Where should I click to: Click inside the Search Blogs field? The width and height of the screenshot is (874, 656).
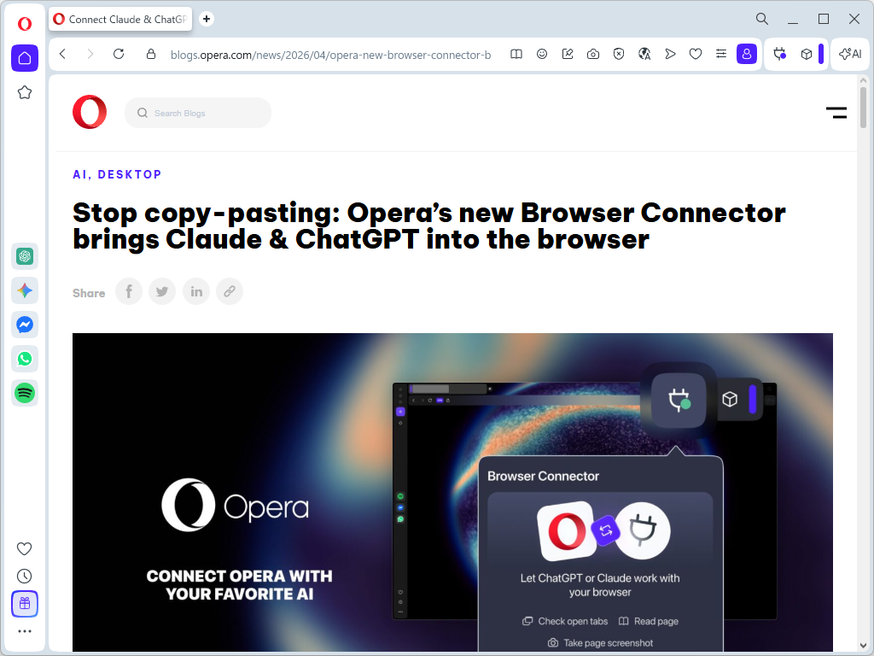[198, 112]
